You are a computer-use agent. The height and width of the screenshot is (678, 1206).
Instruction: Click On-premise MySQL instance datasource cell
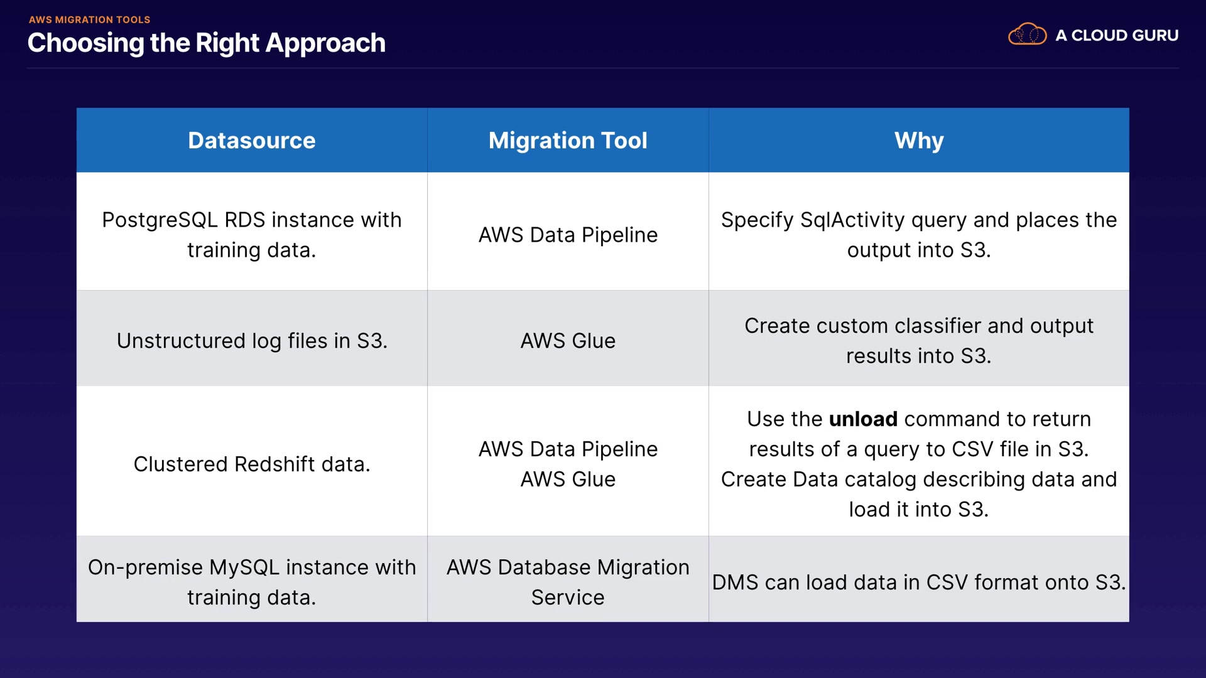point(251,582)
